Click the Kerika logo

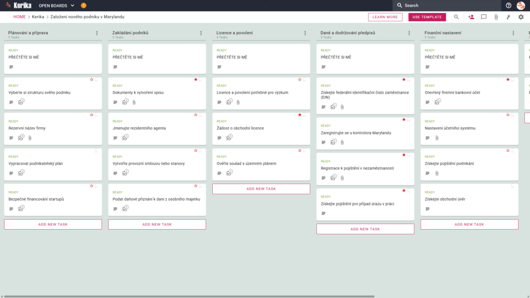click(19, 5)
